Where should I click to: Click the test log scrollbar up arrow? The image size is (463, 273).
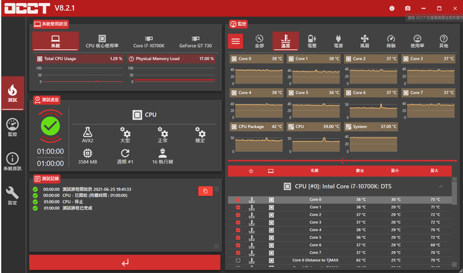[216, 189]
